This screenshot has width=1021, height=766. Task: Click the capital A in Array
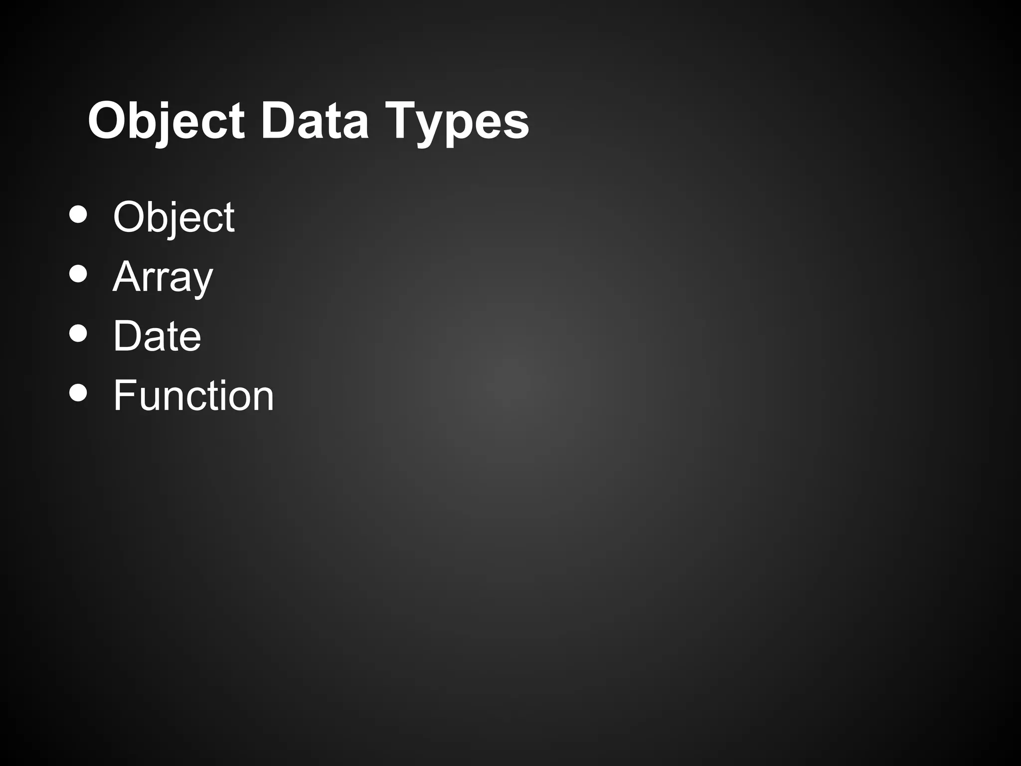point(128,276)
